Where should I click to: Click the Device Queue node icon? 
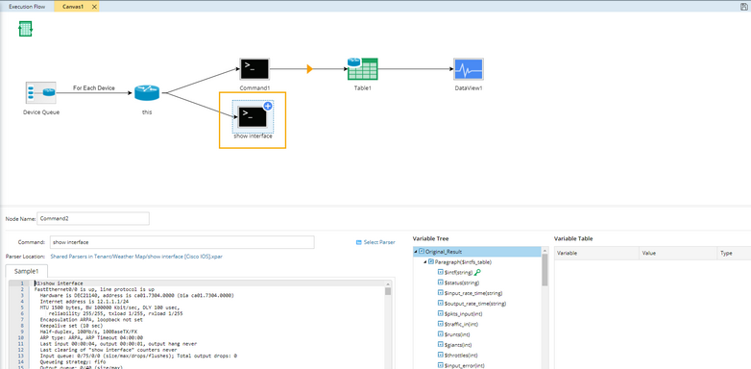pyautogui.click(x=40, y=92)
